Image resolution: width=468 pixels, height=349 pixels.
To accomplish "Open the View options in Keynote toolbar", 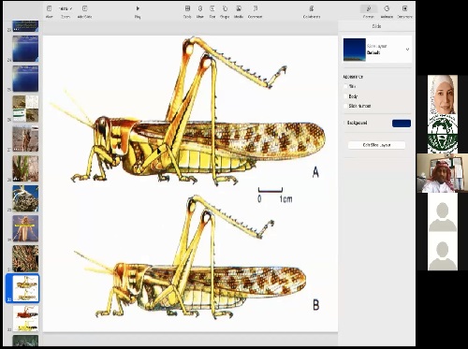I will (x=49, y=11).
